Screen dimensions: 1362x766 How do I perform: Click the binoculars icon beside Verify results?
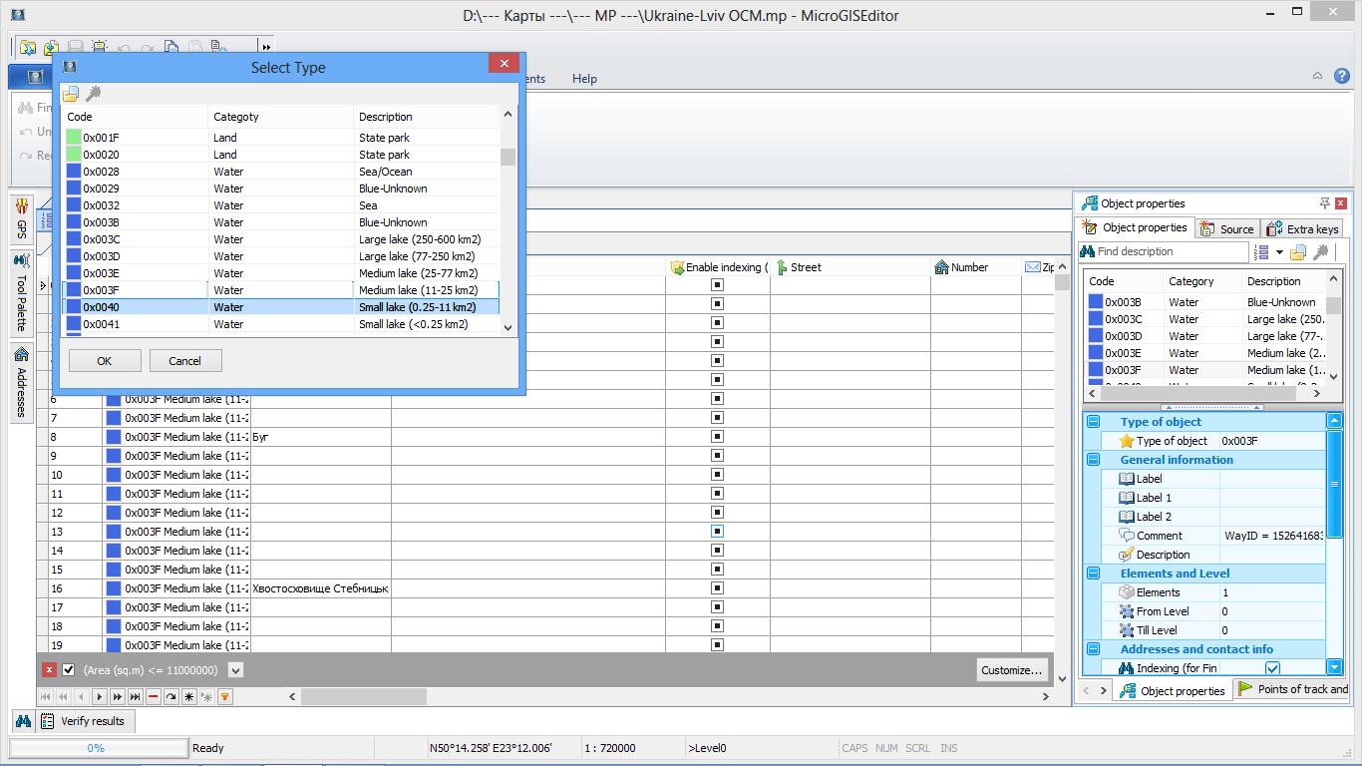click(23, 721)
